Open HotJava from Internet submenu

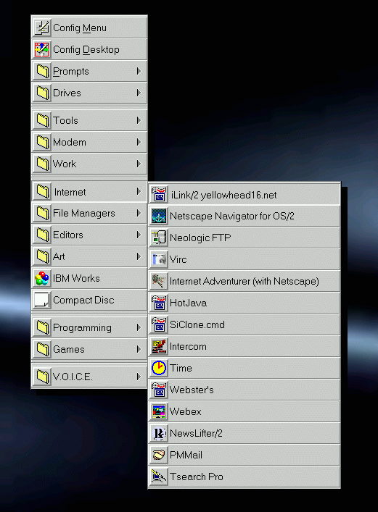coord(245,303)
